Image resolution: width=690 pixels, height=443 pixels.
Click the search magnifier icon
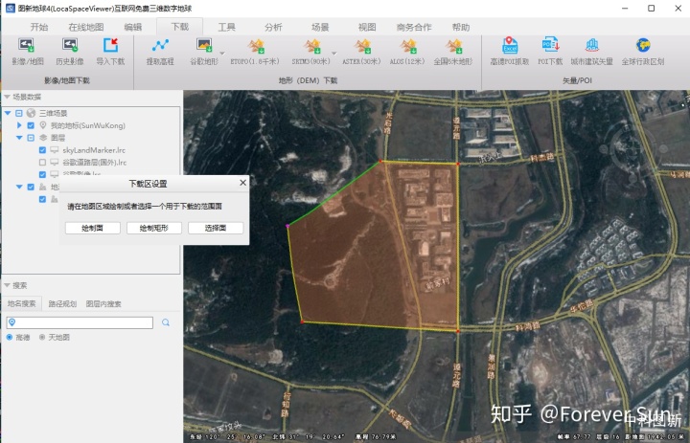(166, 322)
